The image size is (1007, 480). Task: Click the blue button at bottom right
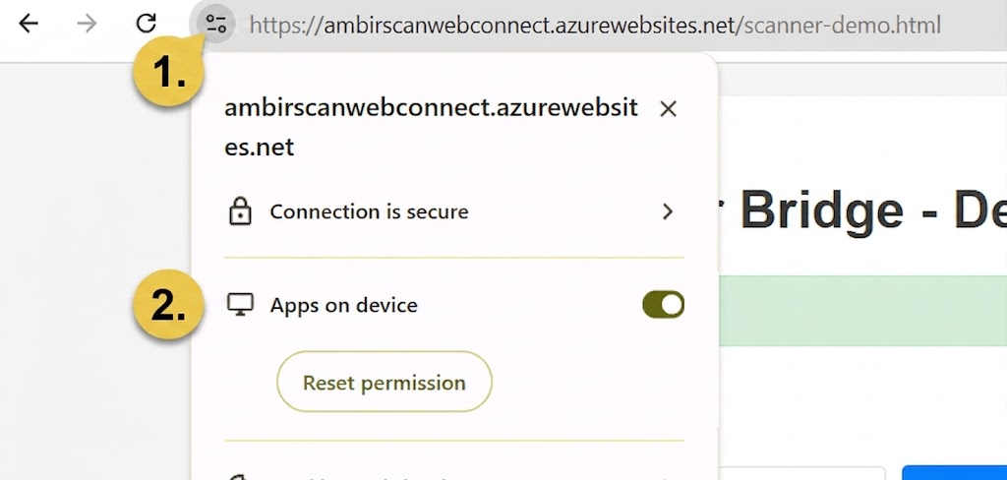[954, 473]
